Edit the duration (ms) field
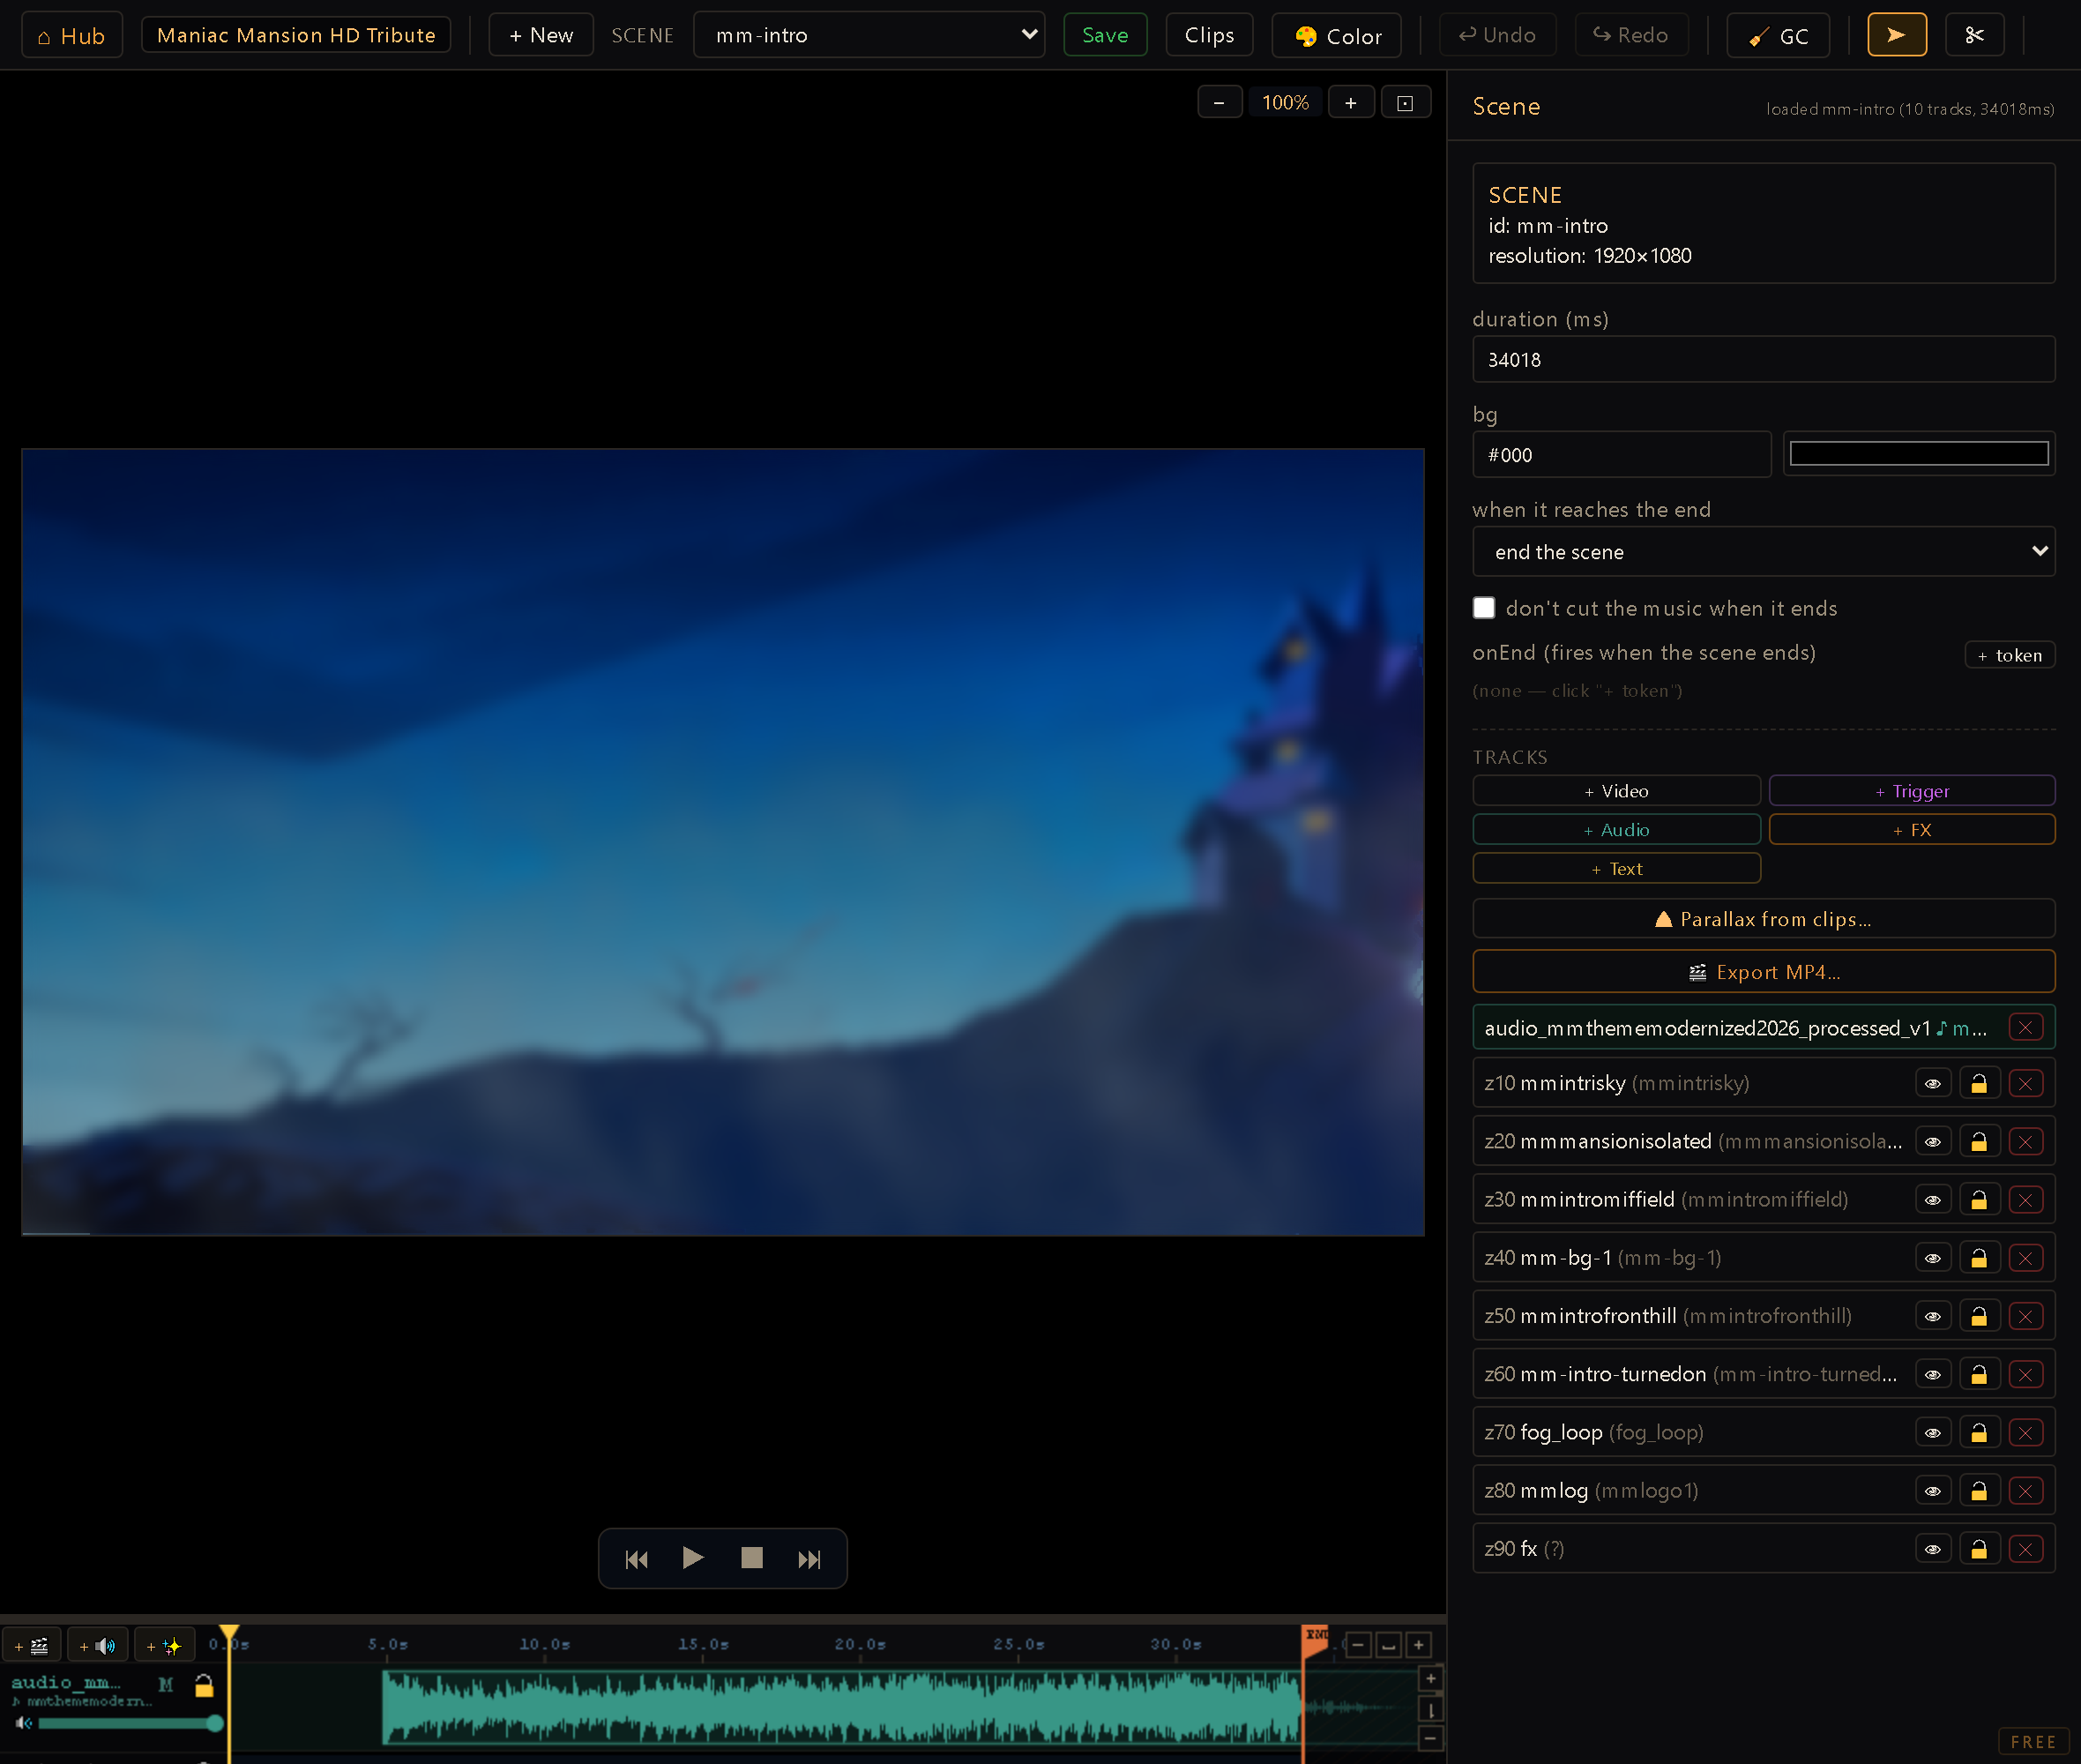The image size is (2081, 1764). (1764, 360)
